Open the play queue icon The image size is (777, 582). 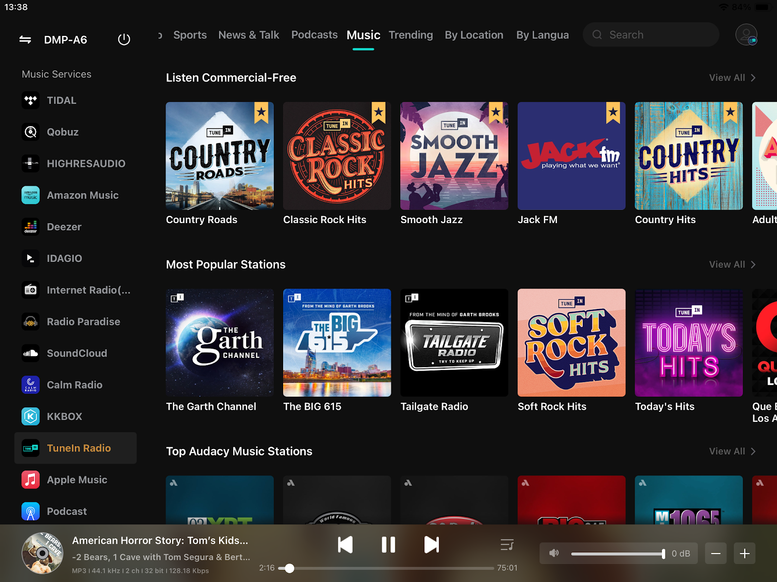coord(507,545)
